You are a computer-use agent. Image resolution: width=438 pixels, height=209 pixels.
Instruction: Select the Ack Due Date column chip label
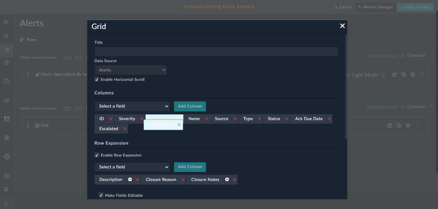[x=309, y=119]
